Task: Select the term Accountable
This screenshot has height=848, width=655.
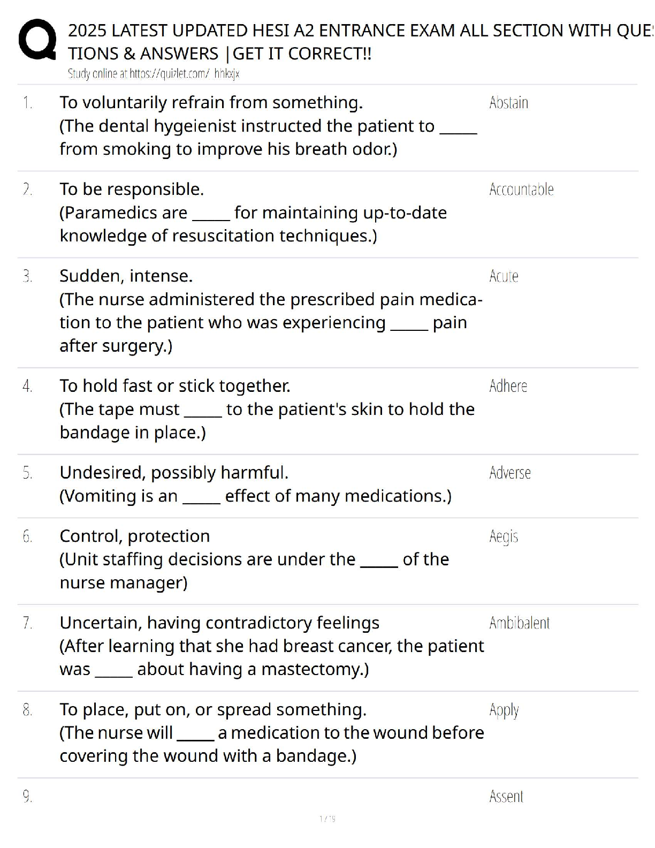Action: pos(521,189)
